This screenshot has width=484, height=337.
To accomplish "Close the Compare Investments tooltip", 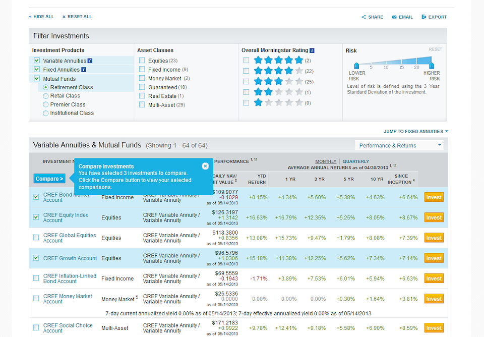I will pos(205,166).
